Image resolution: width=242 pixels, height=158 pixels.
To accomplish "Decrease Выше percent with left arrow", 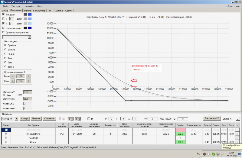I will point(13,76).
